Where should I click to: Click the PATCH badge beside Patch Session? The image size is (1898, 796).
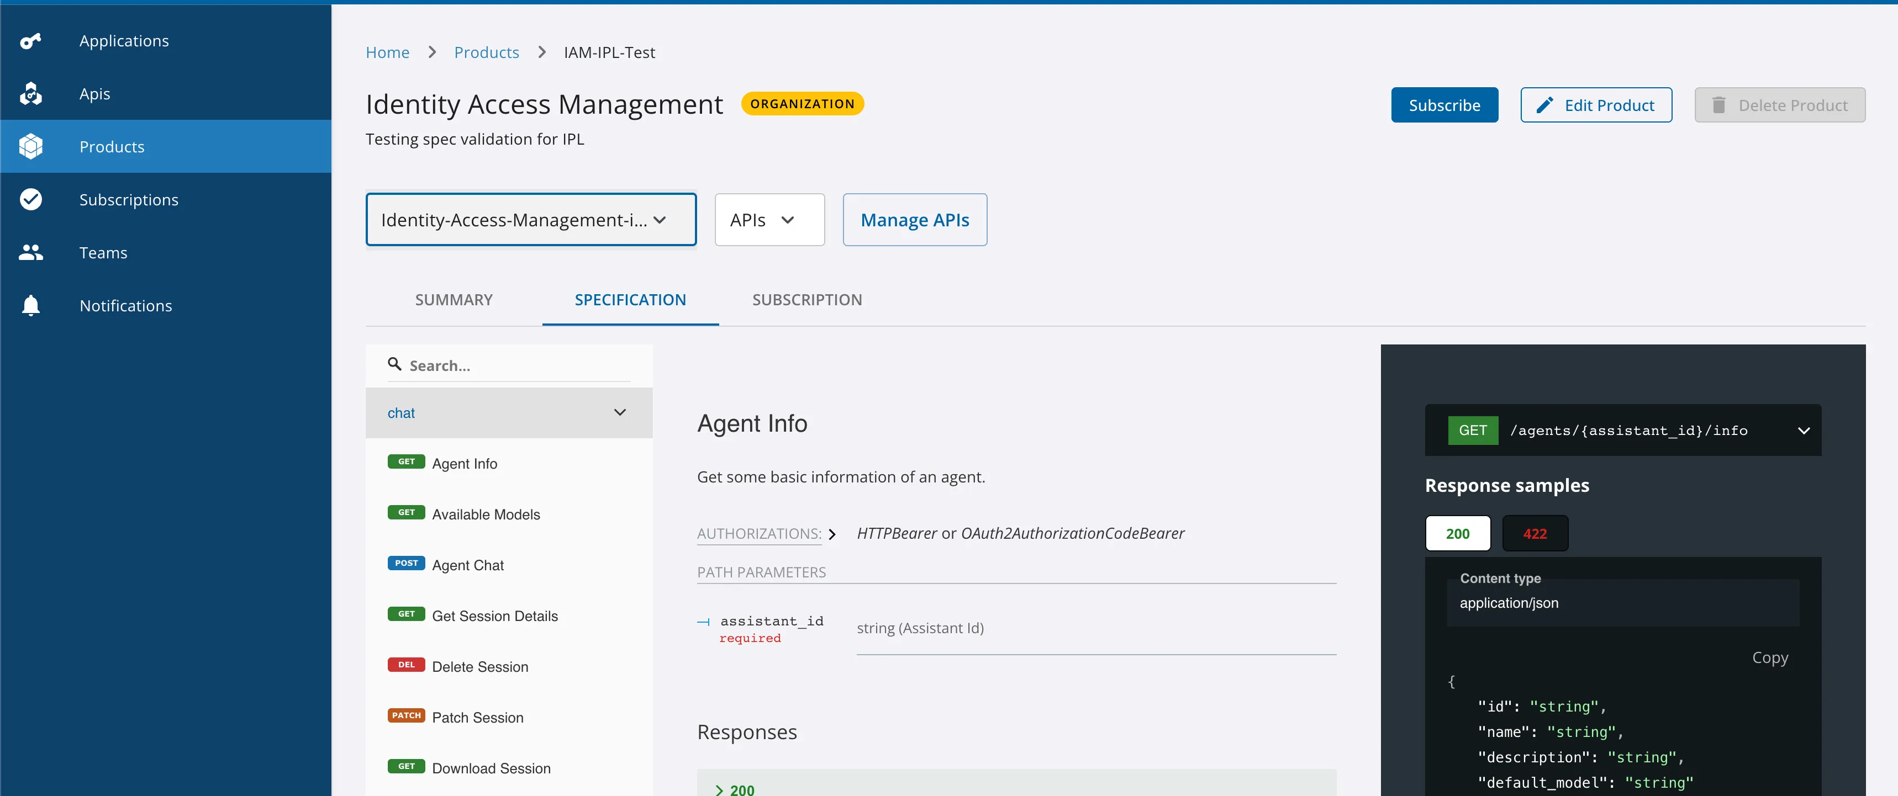[406, 716]
